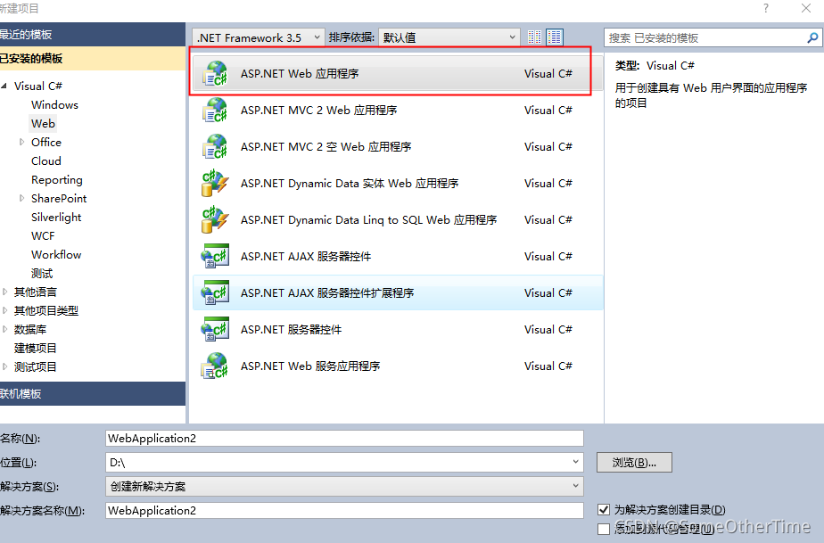
Task: Click the ASP.NET Web 服务应用程序 icon
Action: coord(216,366)
